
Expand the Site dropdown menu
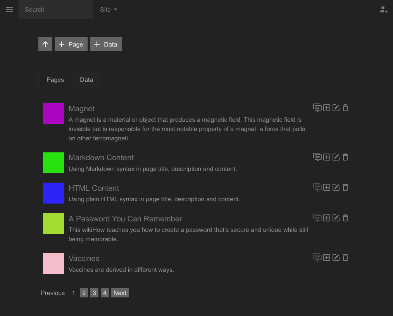pos(109,10)
